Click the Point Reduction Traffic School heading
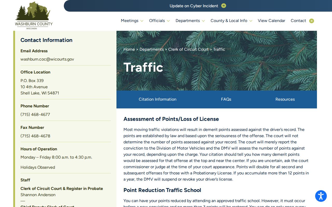 click(x=162, y=190)
